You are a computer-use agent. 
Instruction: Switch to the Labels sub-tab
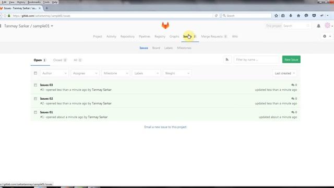tap(168, 48)
